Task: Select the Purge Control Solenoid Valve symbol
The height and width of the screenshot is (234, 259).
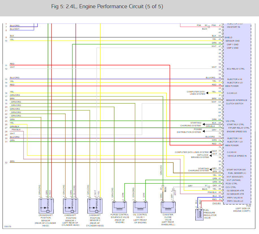Action: coord(119,207)
